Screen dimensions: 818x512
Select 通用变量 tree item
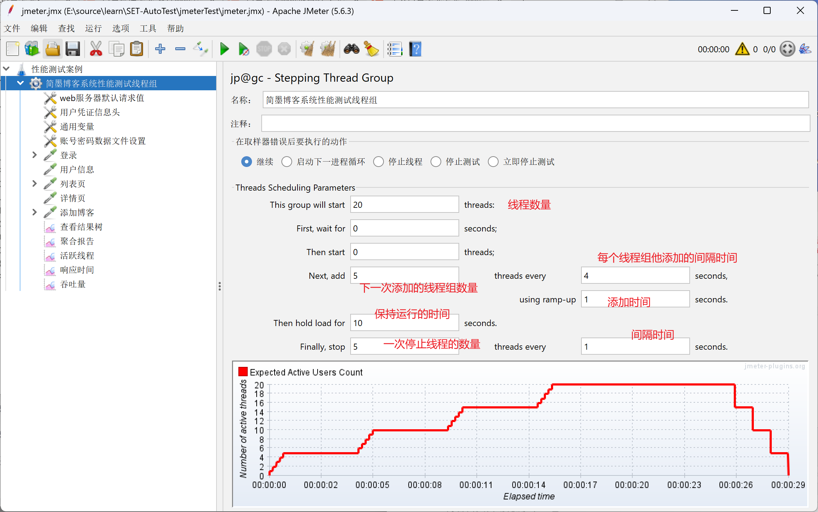tap(77, 126)
